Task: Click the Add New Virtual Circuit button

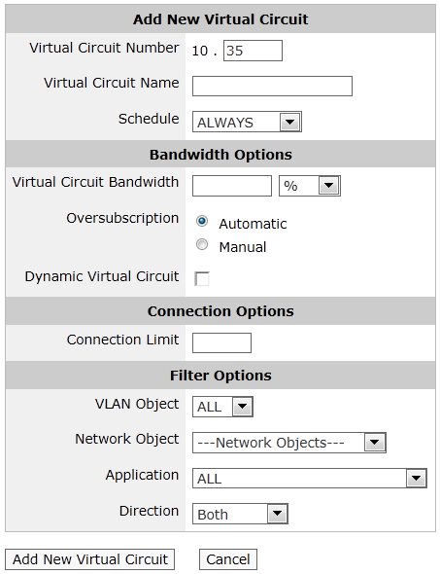Action: 90,559
